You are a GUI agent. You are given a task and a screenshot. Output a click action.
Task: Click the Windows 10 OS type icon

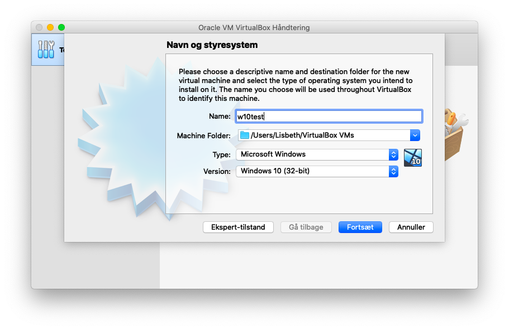point(412,158)
